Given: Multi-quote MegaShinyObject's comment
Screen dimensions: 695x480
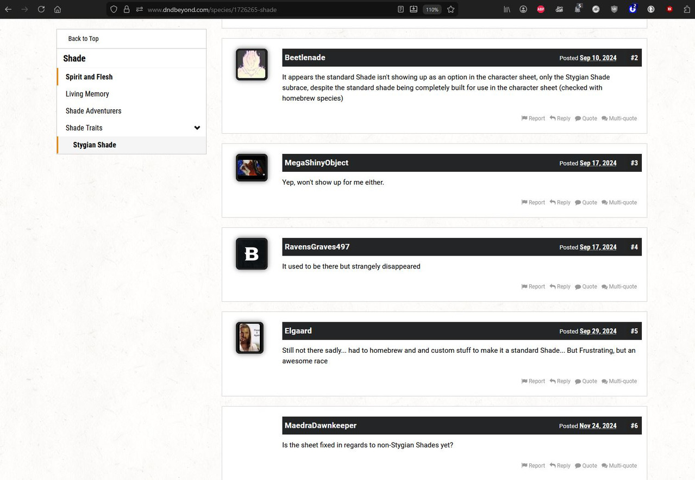Looking at the screenshot, I should (619, 202).
